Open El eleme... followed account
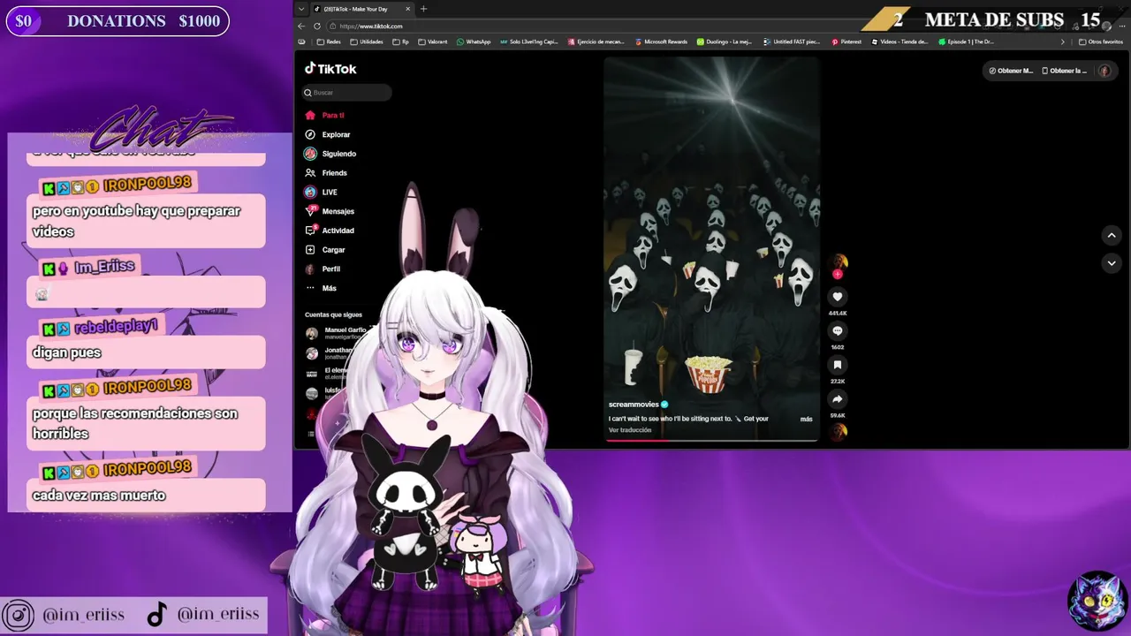This screenshot has width=1131, height=636. [x=326, y=374]
